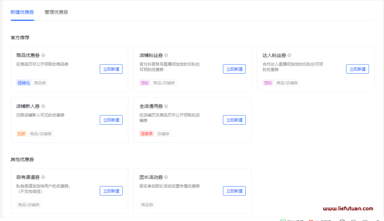Click the 商品/店铺券 tag under 店铺粉丝券
384x221 pixels.
click(164, 83)
